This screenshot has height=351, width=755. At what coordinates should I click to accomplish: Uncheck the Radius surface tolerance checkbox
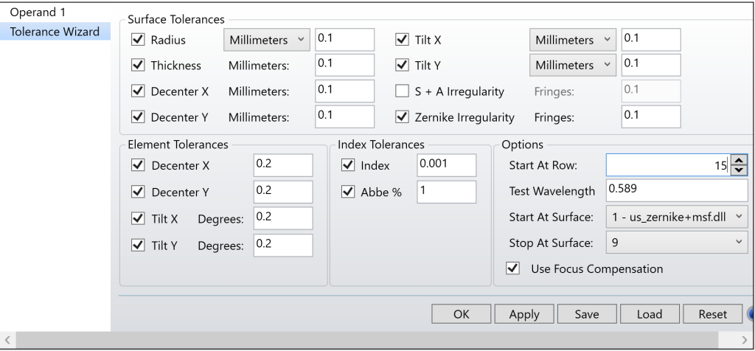click(136, 39)
